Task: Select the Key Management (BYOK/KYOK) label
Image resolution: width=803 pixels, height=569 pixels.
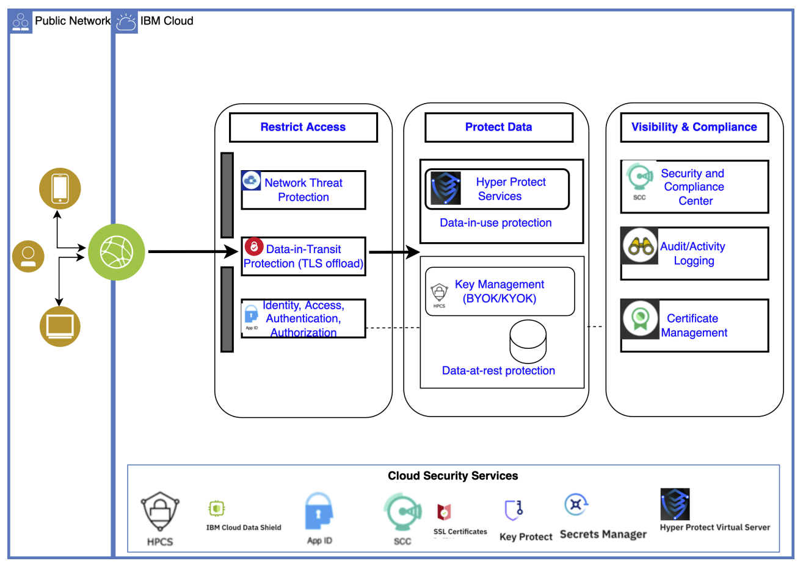Action: click(x=500, y=292)
